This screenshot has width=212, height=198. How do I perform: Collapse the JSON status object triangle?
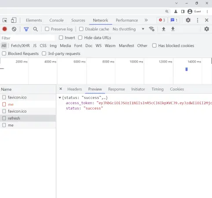[x=60, y=98]
